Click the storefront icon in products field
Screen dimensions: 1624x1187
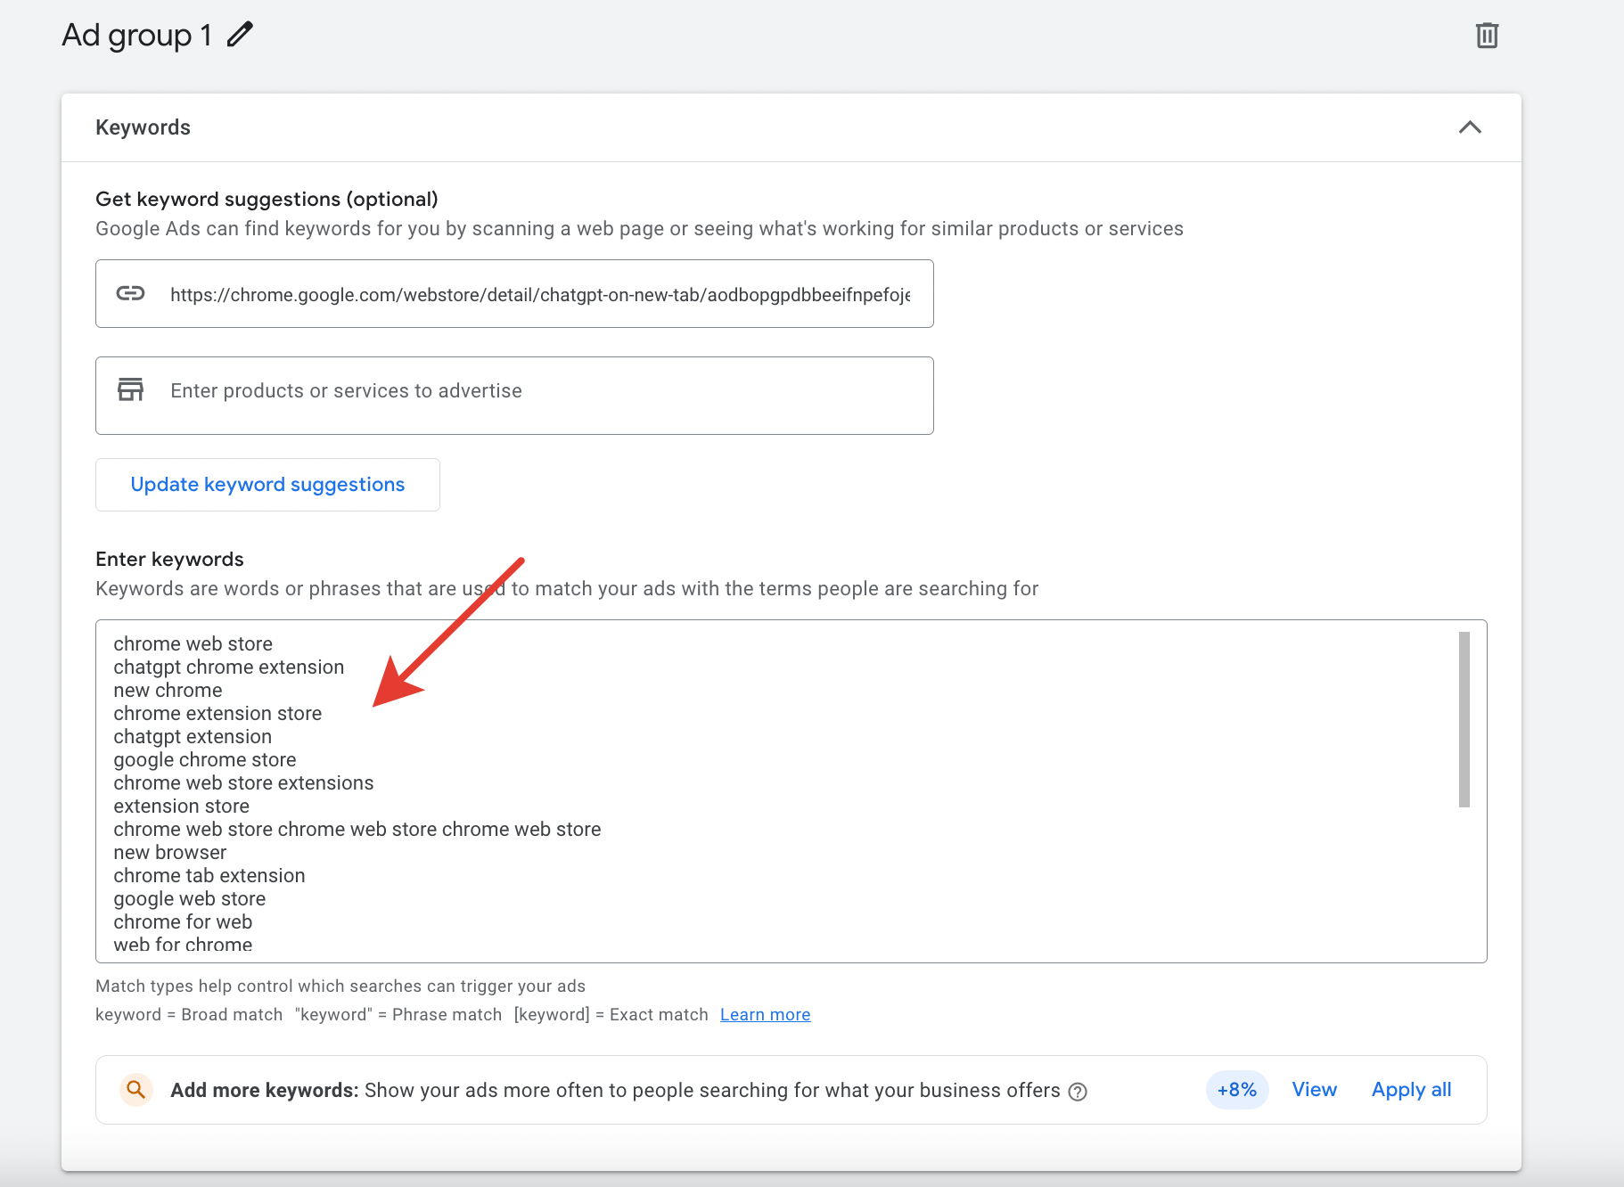point(131,390)
